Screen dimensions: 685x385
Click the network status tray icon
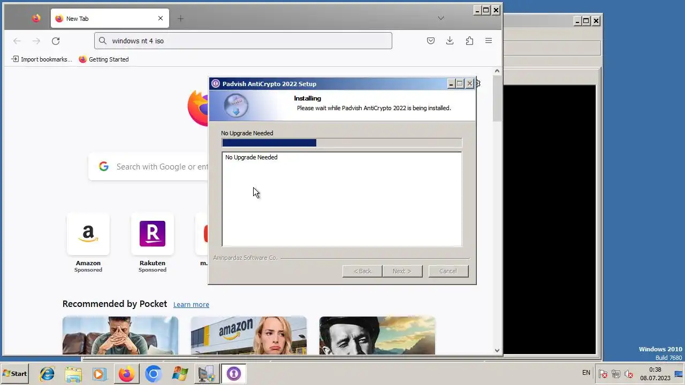[x=616, y=374]
